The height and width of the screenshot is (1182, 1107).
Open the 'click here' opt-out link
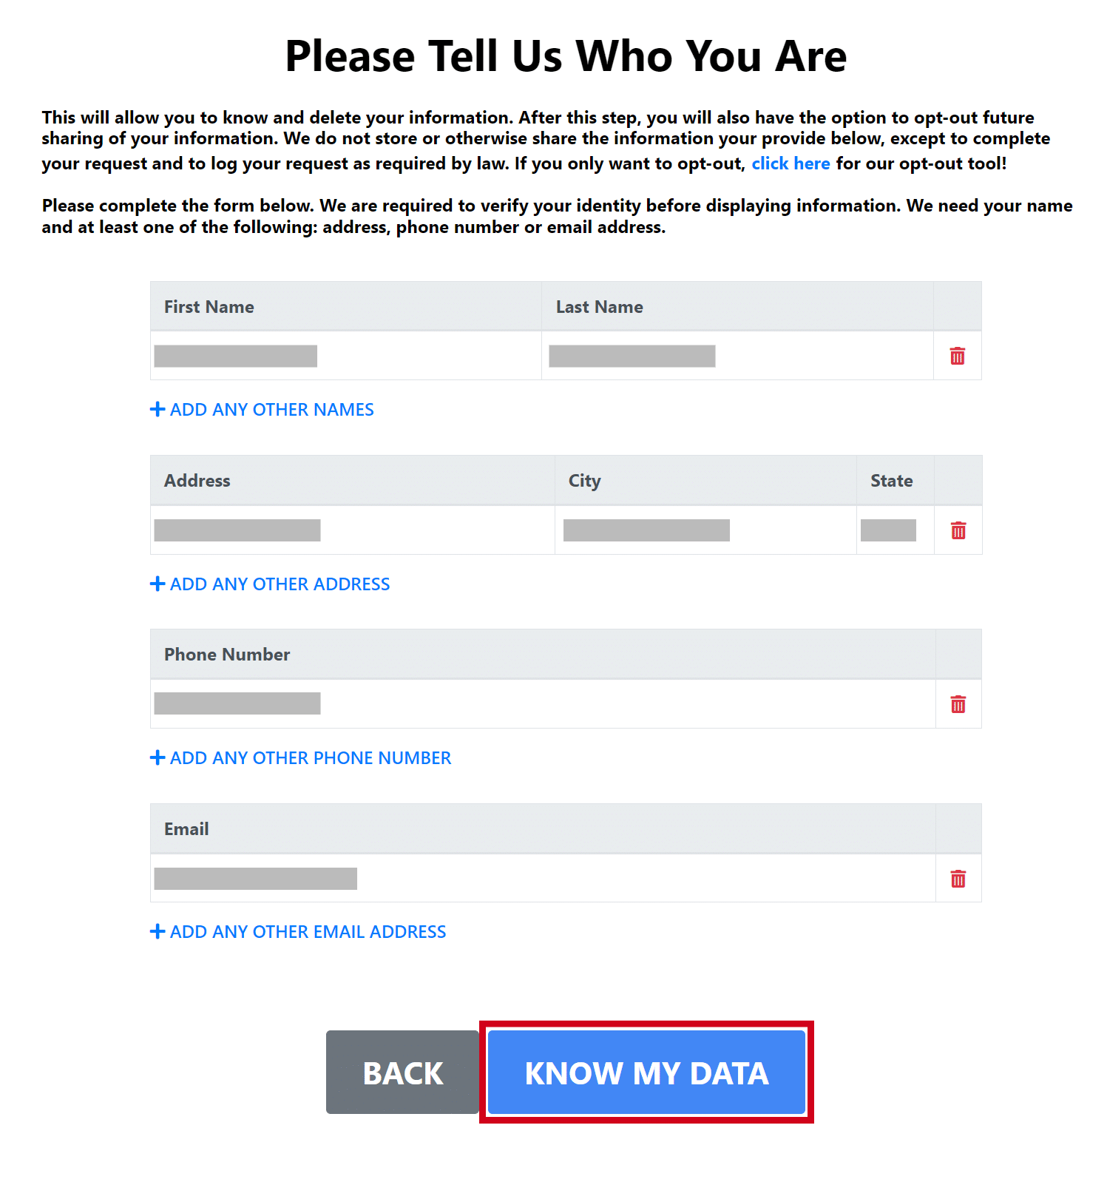(x=791, y=163)
